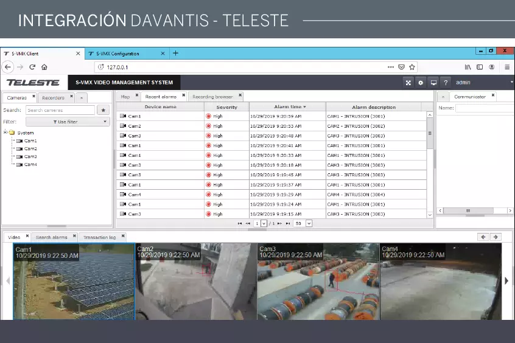Switch to the S-VMX Configuration browser tab
Screen dimensions: 515x343
coord(127,54)
